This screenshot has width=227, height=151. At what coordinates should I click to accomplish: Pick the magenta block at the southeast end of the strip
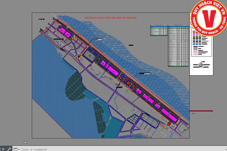tap(169, 115)
